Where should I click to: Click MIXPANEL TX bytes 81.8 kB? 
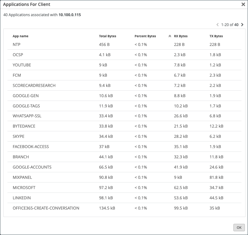pos(216,178)
